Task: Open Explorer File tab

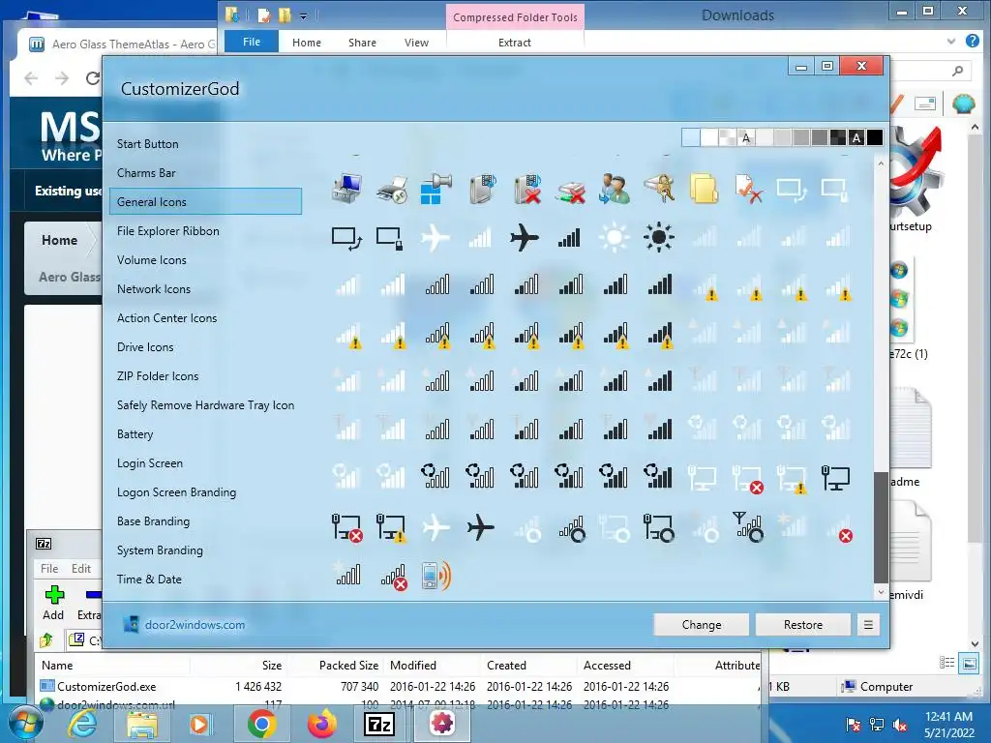Action: point(252,42)
